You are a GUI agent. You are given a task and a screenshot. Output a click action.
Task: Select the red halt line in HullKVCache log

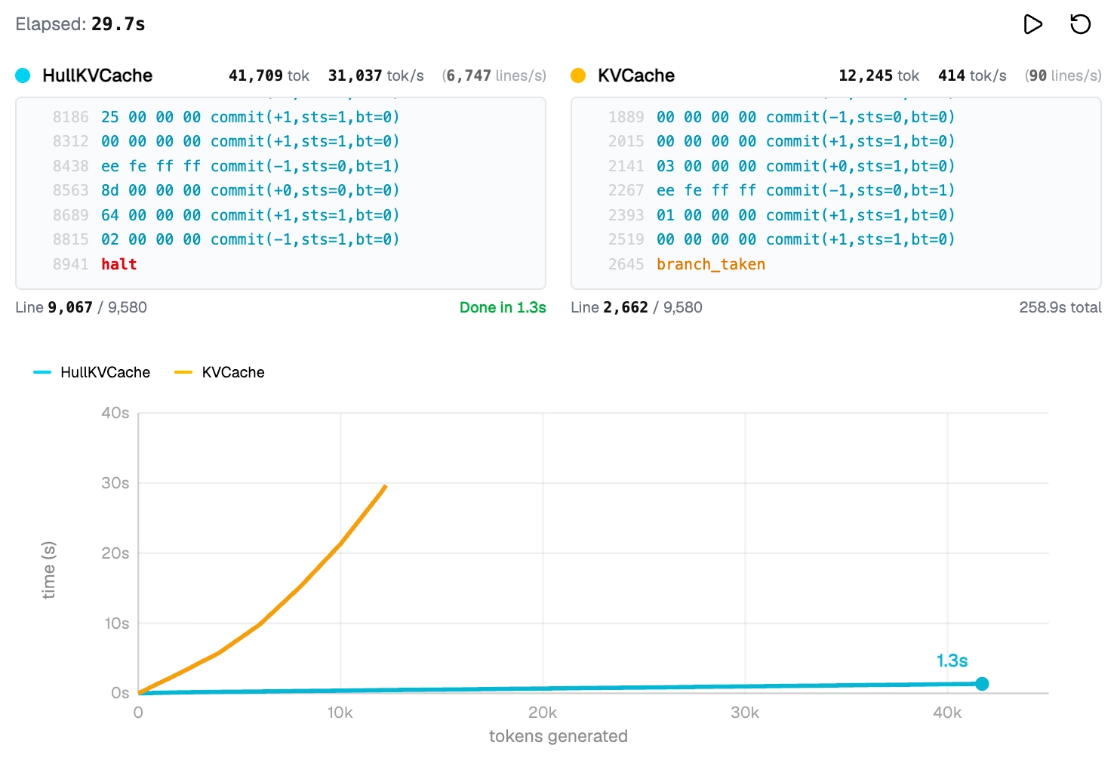118,264
